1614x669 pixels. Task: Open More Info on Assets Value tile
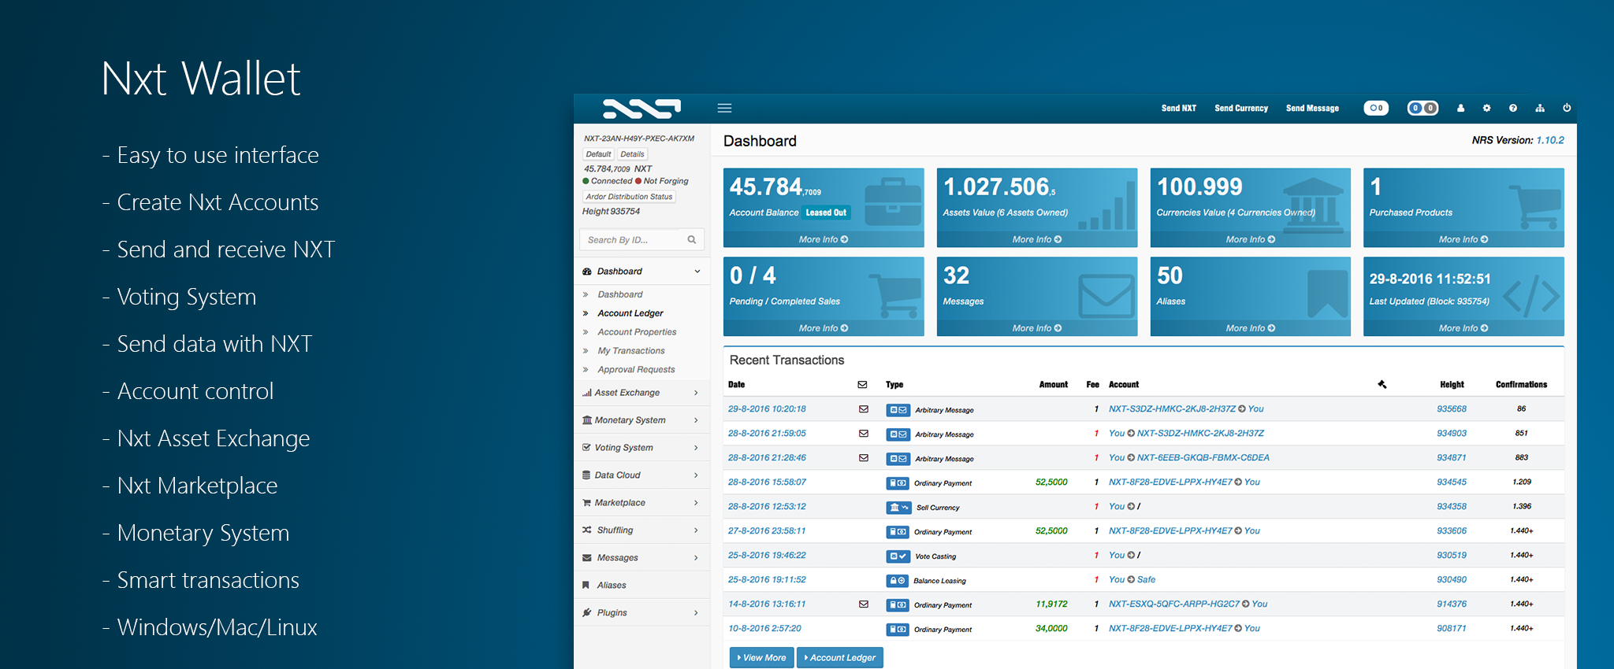(1037, 239)
